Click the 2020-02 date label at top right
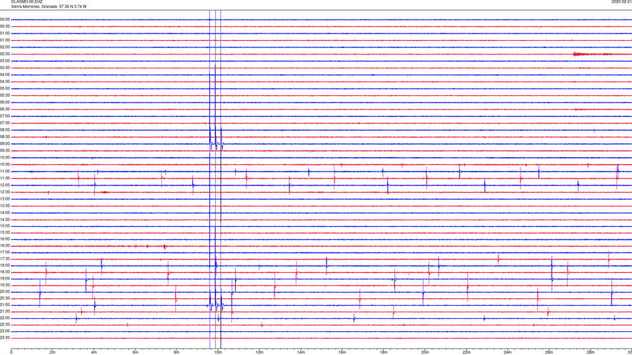 (x=621, y=2)
